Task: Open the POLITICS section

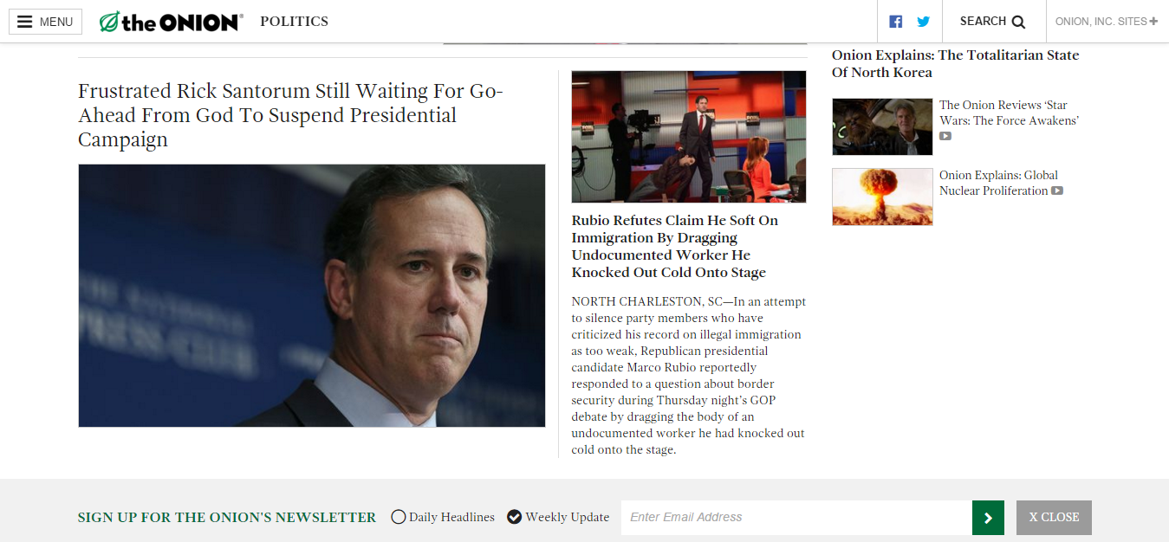Action: tap(294, 22)
